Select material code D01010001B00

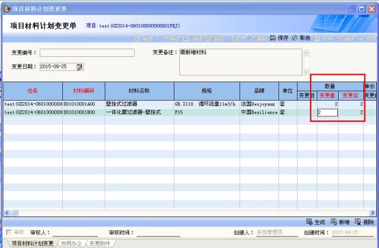pyautogui.click(x=83, y=112)
